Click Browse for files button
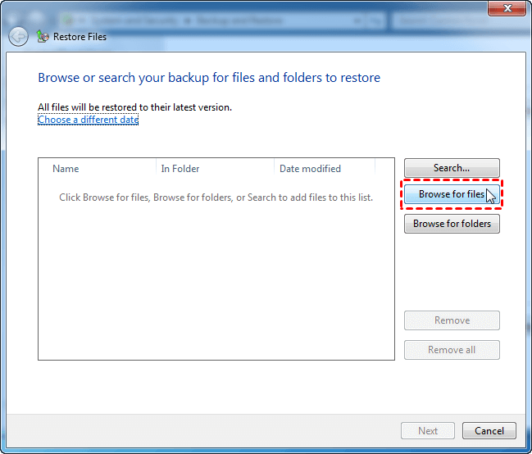Screen dimensions: 532x454 pyautogui.click(x=452, y=194)
